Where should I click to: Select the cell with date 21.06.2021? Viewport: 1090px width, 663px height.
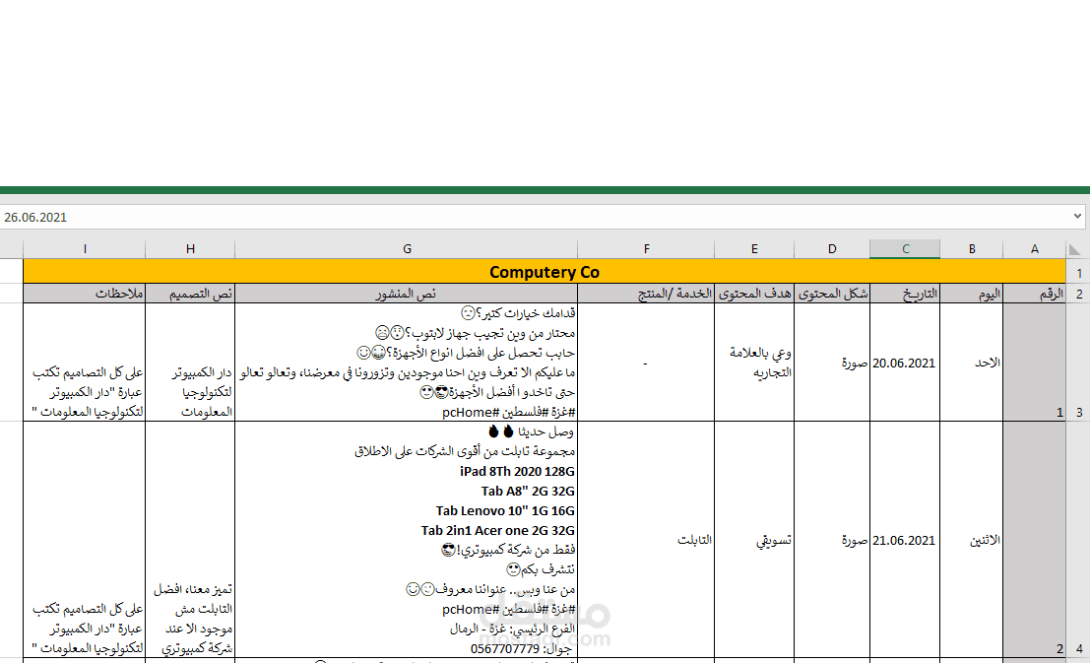tap(905, 540)
